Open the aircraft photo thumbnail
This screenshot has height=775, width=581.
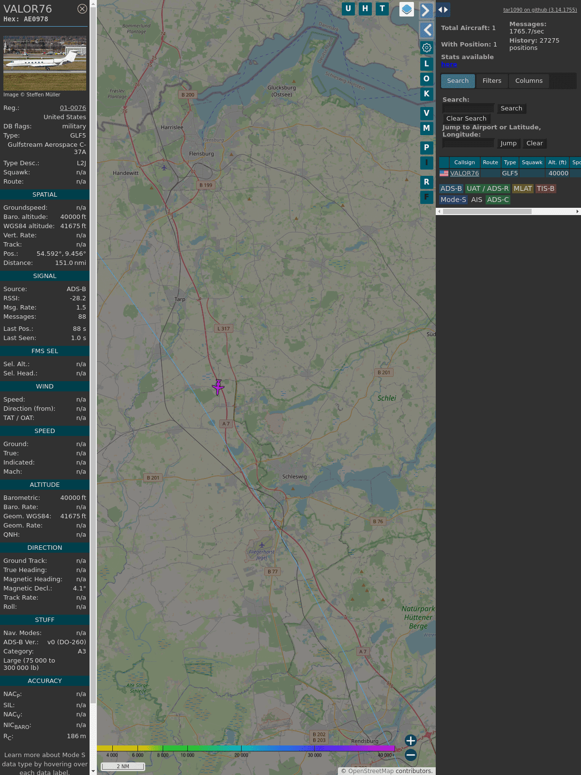point(45,62)
